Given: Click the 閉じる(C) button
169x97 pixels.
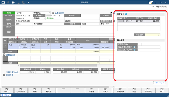Looking at the screenshot, I should pos(159,83).
